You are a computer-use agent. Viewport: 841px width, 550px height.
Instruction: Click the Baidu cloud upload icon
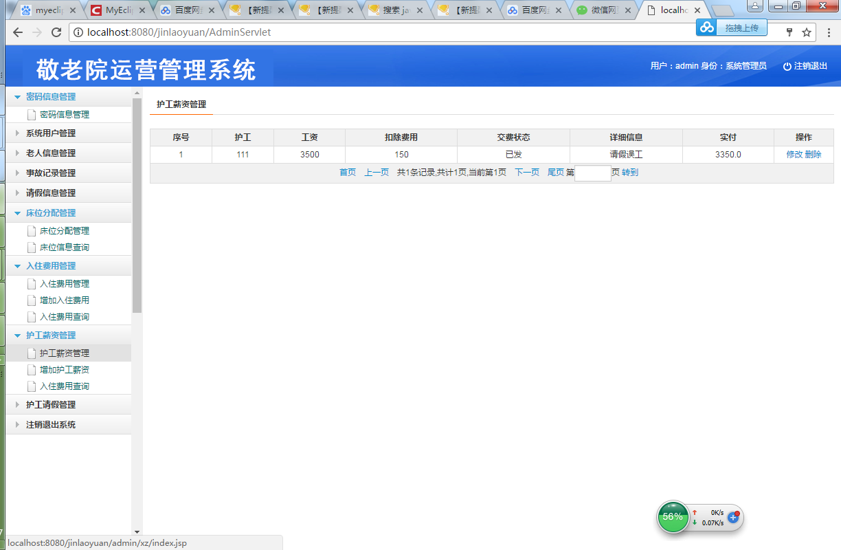(707, 27)
